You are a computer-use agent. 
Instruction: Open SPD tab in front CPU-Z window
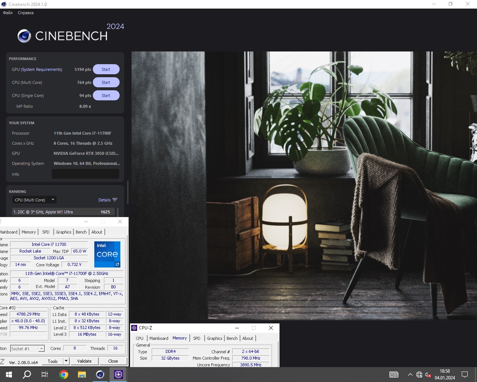[x=197, y=338]
